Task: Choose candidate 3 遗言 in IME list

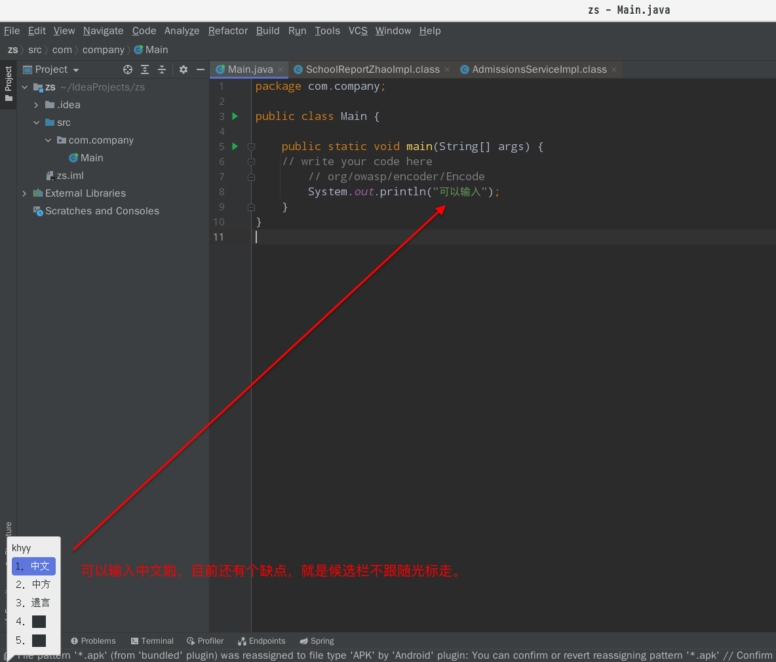Action: coord(33,602)
